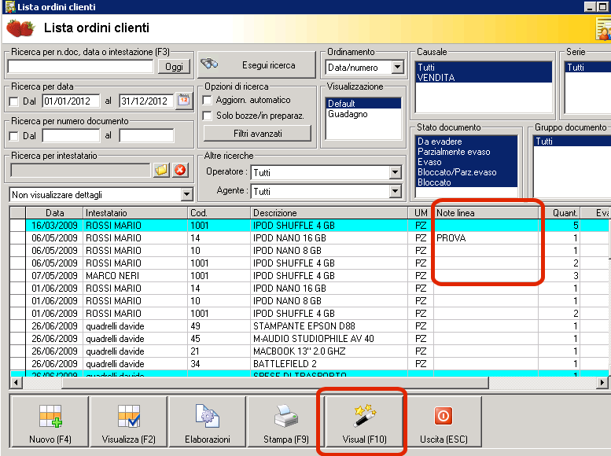Toggle Aggiorn. automatico checkbox
611x456 pixels.
click(208, 100)
